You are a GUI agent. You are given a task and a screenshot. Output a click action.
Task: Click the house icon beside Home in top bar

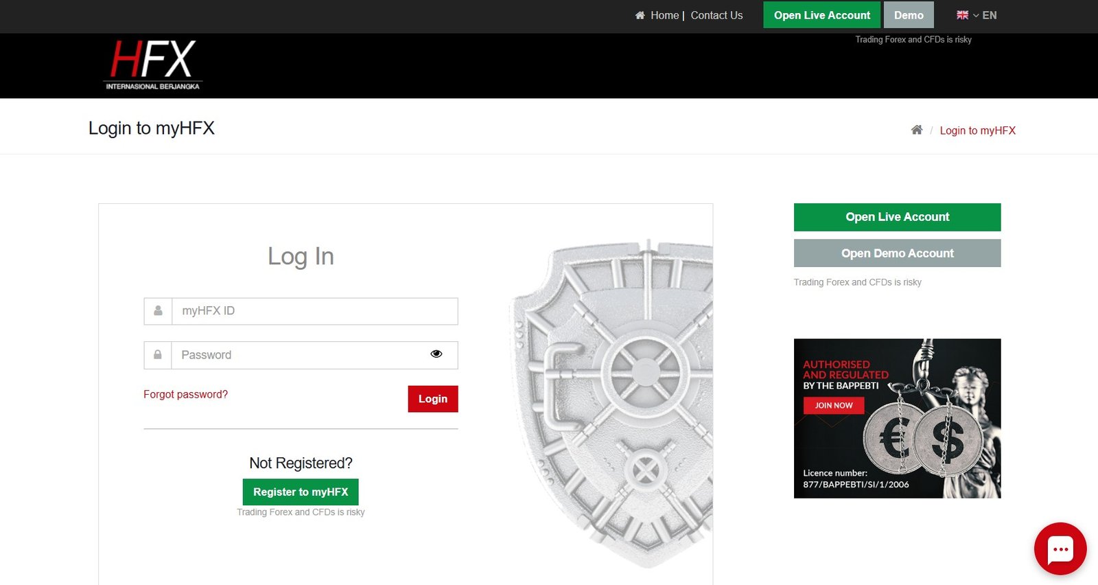(640, 15)
